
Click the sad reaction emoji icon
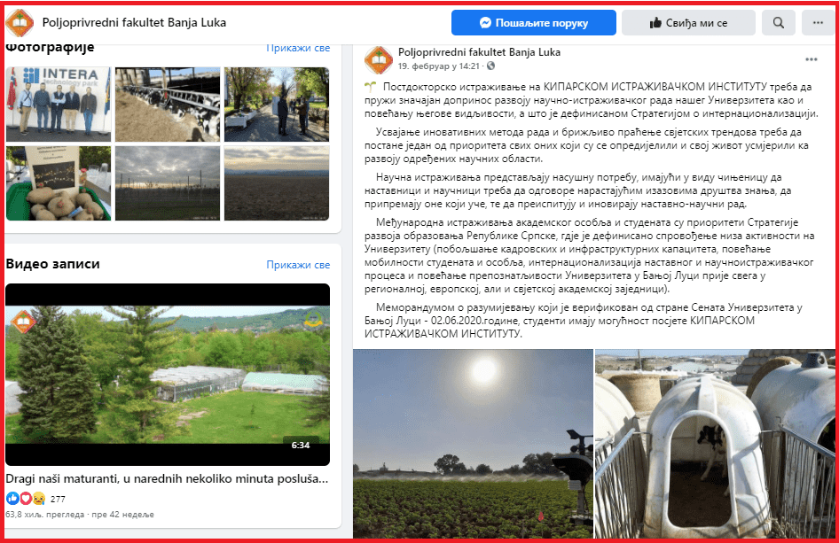(x=38, y=499)
